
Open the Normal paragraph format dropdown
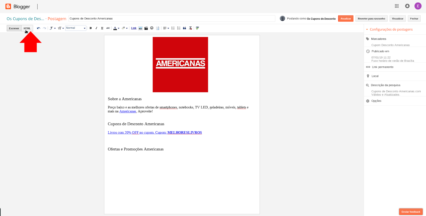click(x=76, y=28)
